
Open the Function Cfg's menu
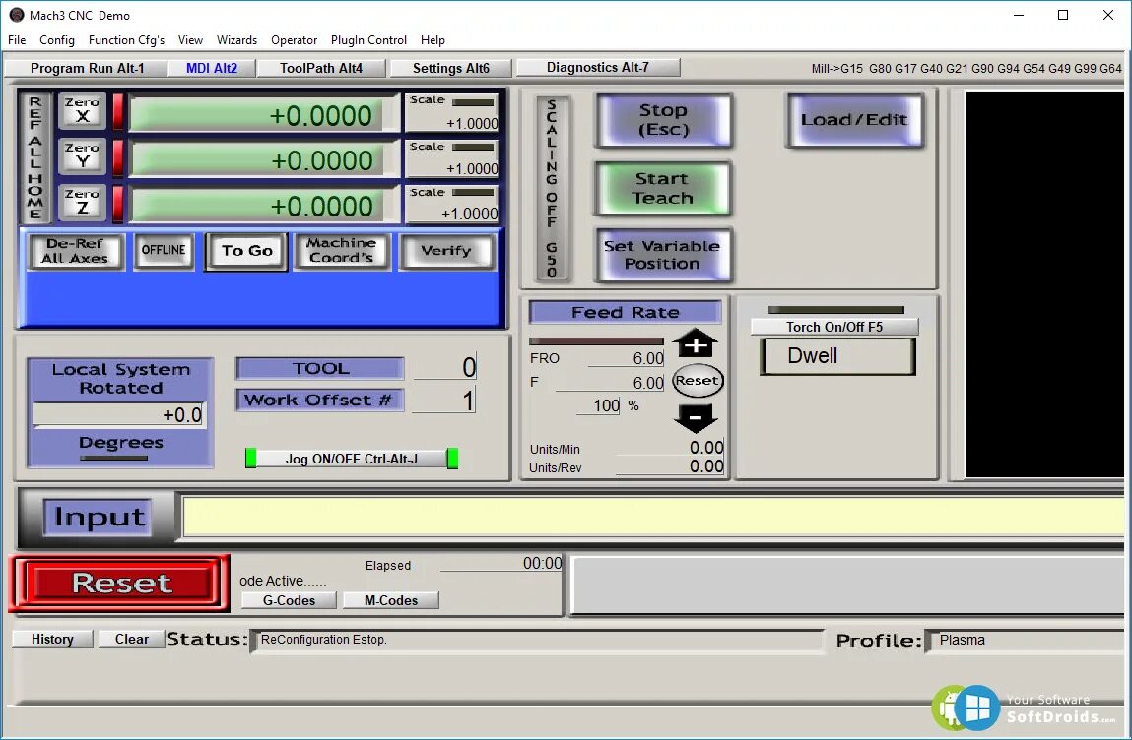pyautogui.click(x=126, y=40)
